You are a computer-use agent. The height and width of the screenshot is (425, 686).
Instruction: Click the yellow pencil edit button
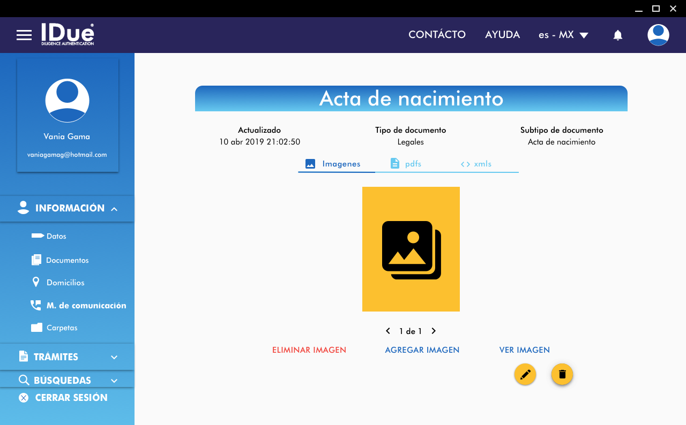tap(525, 374)
